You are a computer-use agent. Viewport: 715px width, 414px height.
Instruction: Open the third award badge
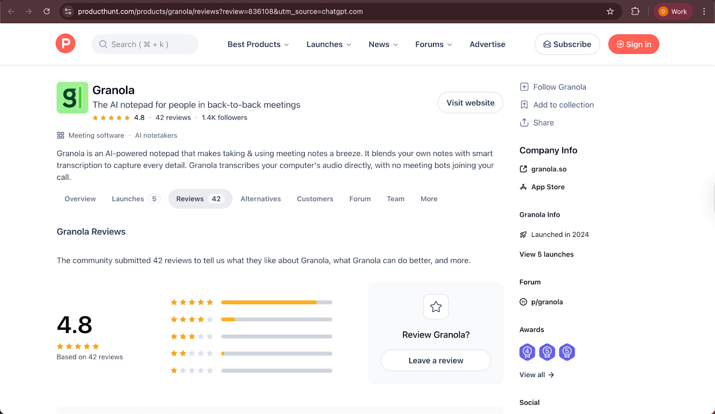click(x=567, y=352)
